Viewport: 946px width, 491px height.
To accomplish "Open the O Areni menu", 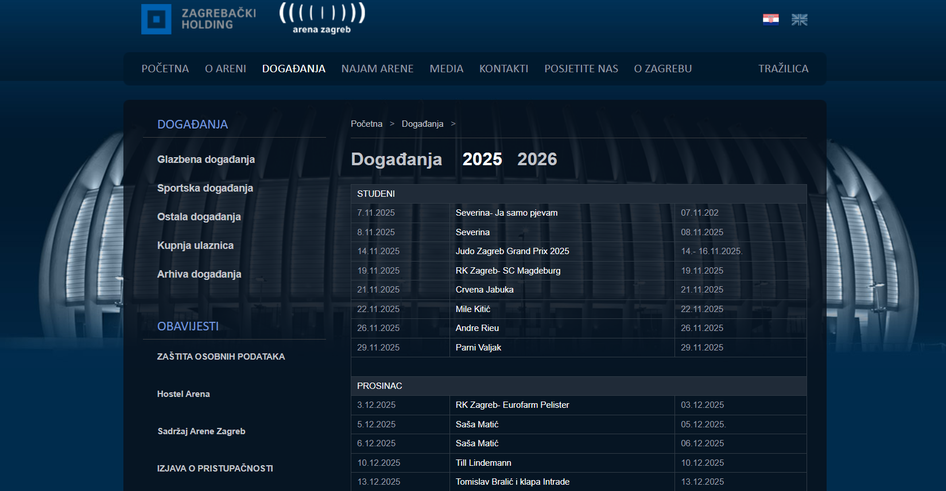I will (225, 69).
